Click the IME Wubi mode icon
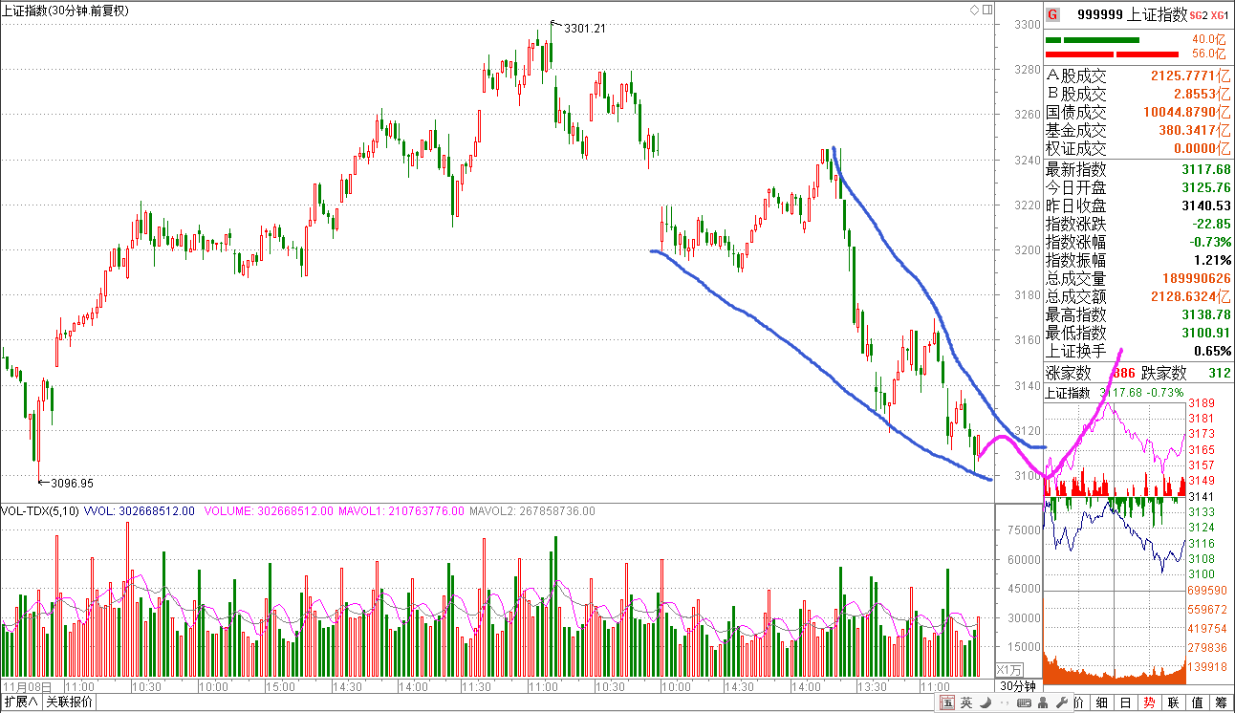This screenshot has width=1235, height=713. (x=947, y=703)
